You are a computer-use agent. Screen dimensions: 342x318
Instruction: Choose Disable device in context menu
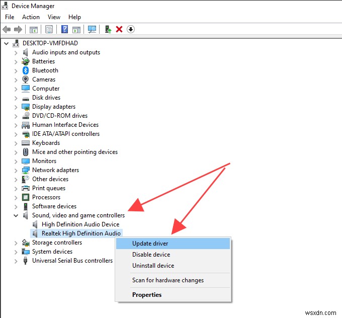tap(173, 255)
